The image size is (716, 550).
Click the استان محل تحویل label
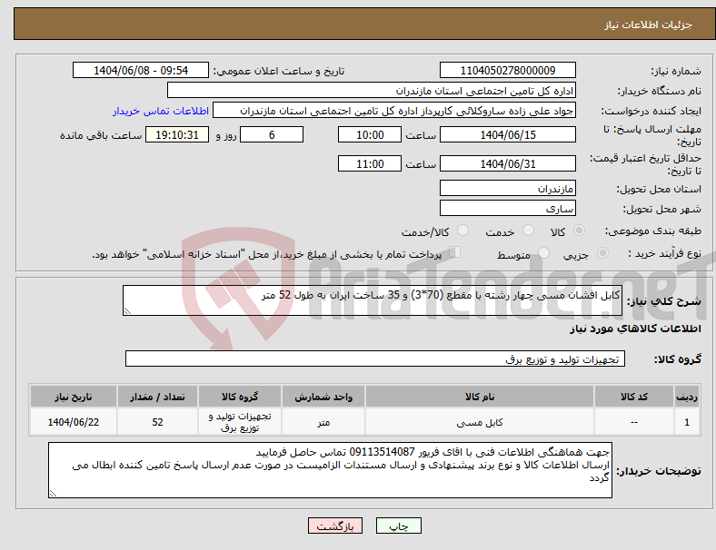tap(659, 189)
